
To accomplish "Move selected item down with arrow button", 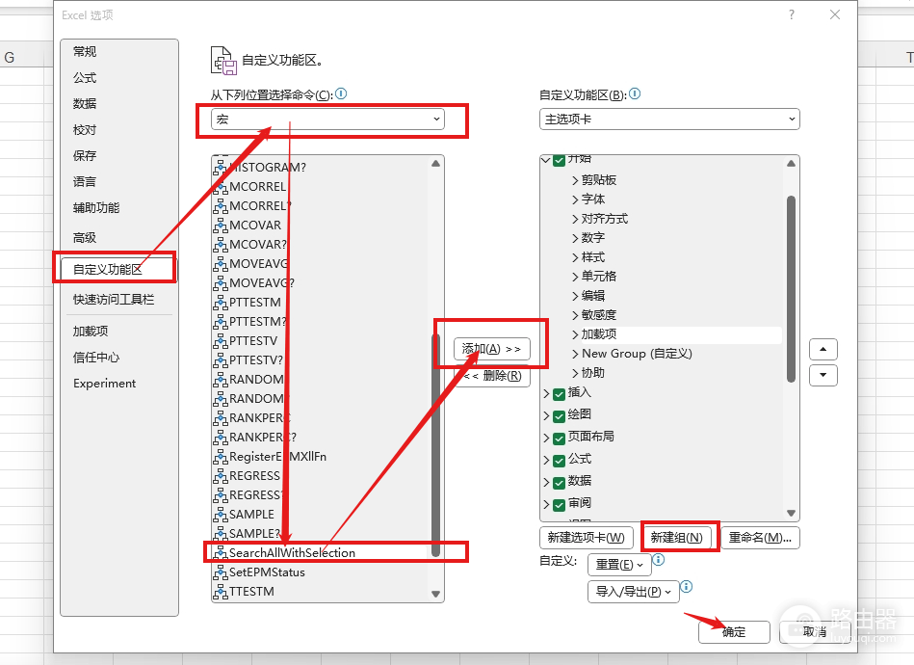I will tap(823, 375).
